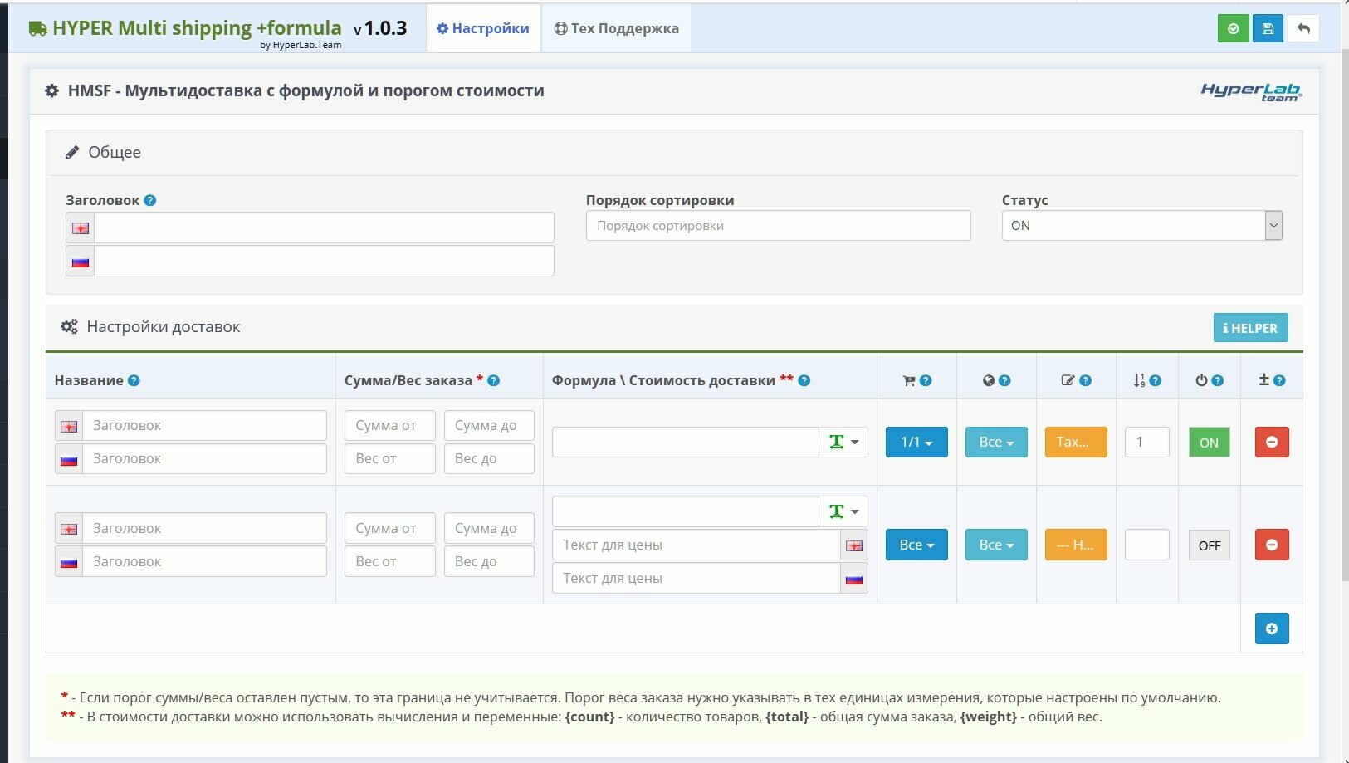Toggle the ON status in first row
The image size is (1349, 763).
[1209, 443]
